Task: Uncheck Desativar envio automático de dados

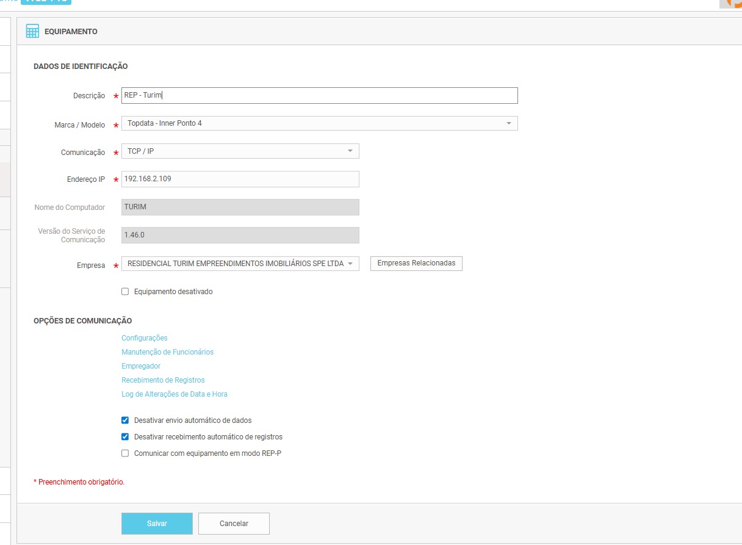Action: [125, 420]
